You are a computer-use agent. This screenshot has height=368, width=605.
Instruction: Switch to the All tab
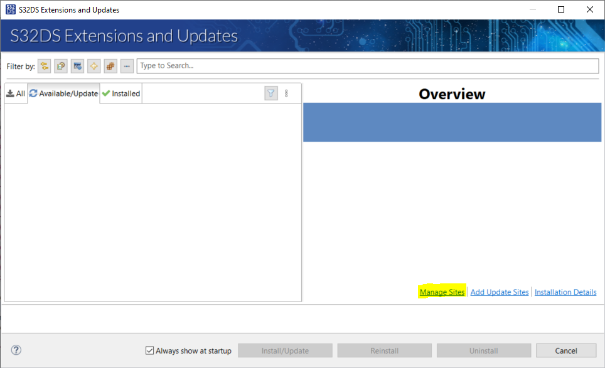[16, 93]
